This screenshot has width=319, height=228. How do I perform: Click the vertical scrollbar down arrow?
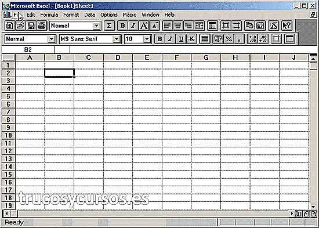point(313,207)
